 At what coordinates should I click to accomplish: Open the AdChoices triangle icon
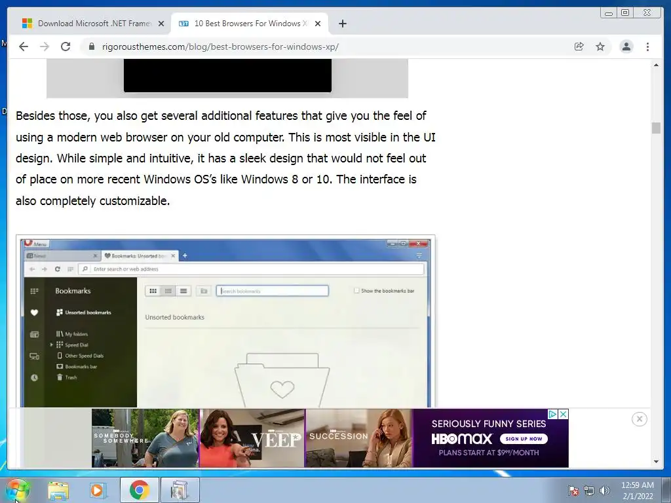pyautogui.click(x=552, y=414)
